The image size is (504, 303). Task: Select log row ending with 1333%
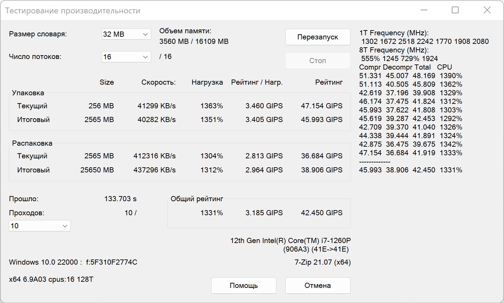[411, 153]
